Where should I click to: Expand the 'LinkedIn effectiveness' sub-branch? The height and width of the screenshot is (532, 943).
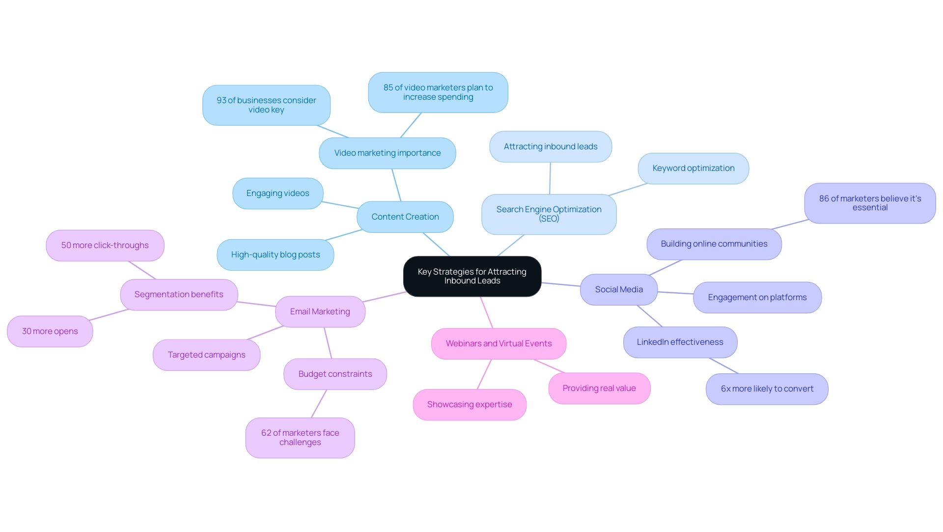coord(680,341)
